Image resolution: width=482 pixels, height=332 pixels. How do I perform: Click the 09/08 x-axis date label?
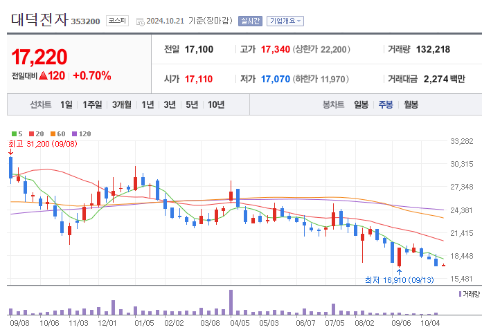(19, 323)
